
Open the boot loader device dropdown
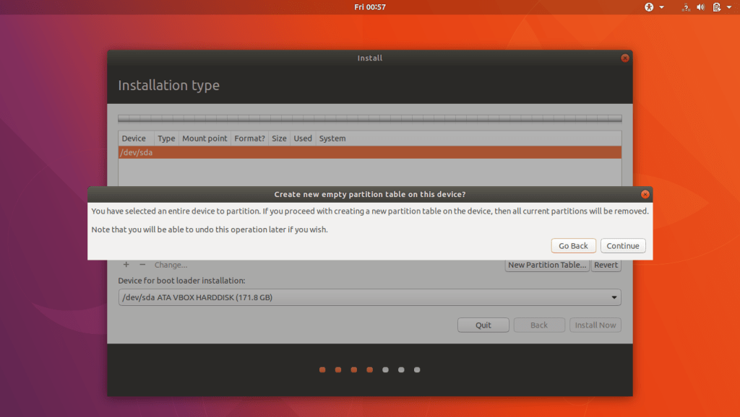[369, 297]
